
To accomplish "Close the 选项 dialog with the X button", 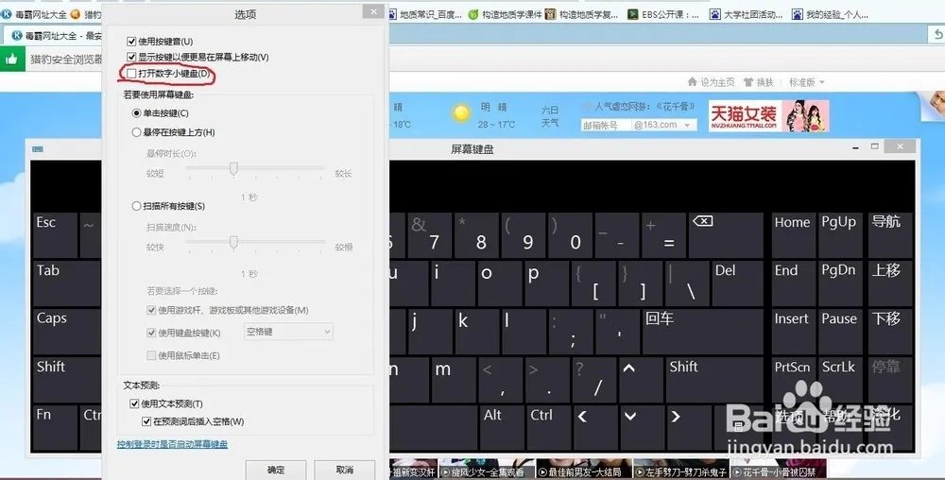I will pyautogui.click(x=373, y=11).
